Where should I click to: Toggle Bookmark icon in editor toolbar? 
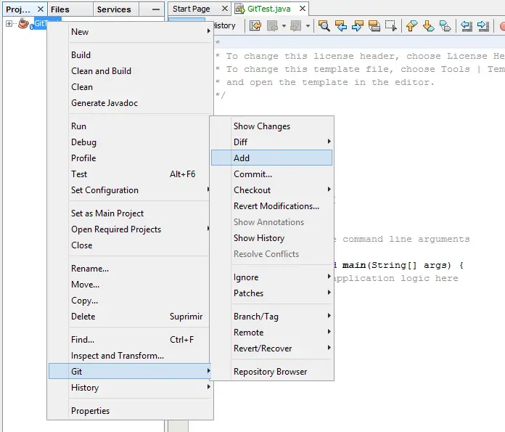tap(445, 25)
